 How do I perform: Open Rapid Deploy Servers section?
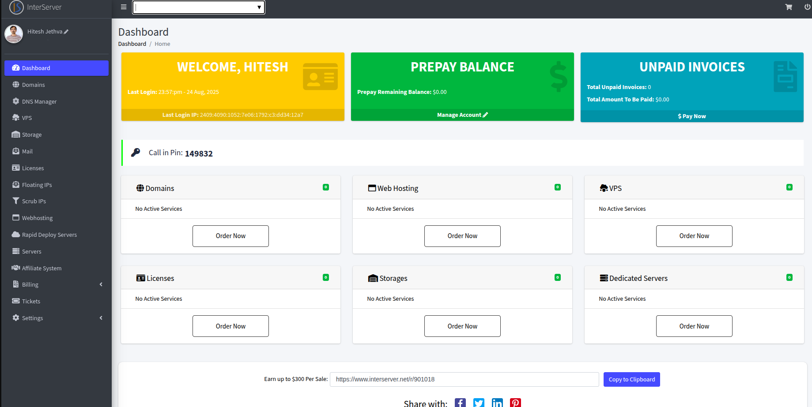[49, 234]
